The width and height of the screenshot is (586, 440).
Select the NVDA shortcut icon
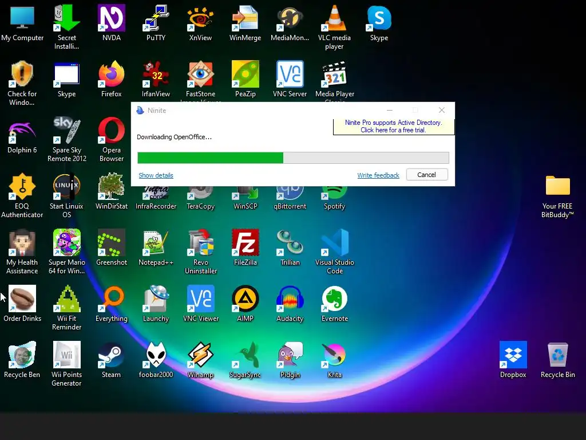112,18
